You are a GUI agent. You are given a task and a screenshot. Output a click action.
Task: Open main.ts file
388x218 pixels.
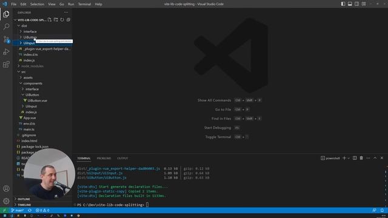coord(42,129)
